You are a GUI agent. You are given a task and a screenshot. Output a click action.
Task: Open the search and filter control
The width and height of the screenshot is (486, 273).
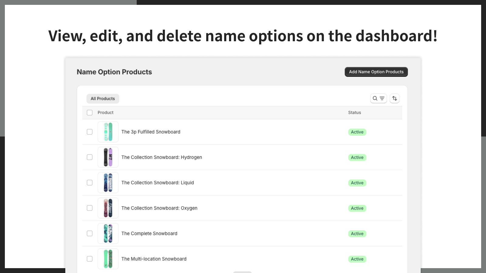point(378,98)
